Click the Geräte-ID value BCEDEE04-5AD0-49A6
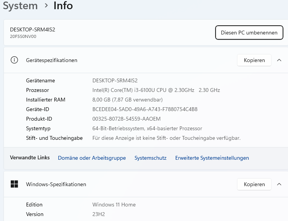This screenshot has height=221, width=288. 145,109
